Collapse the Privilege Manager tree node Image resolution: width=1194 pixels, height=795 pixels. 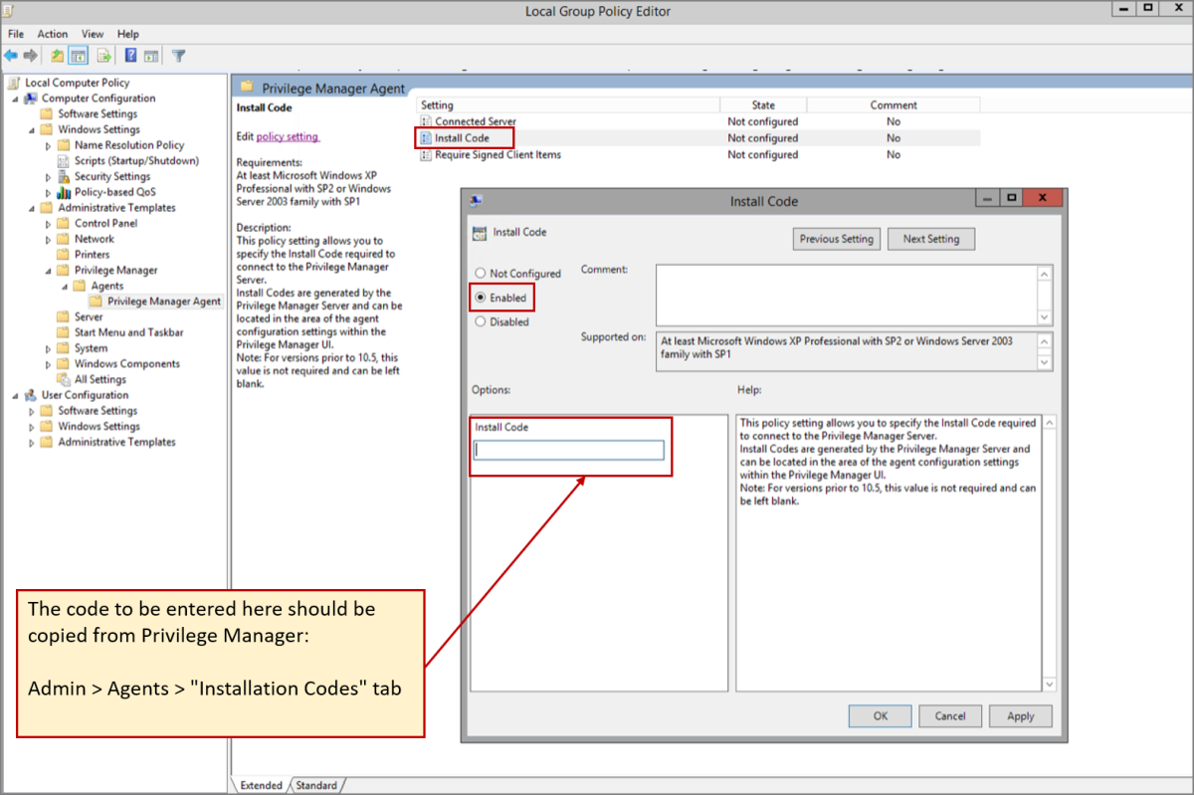click(48, 271)
